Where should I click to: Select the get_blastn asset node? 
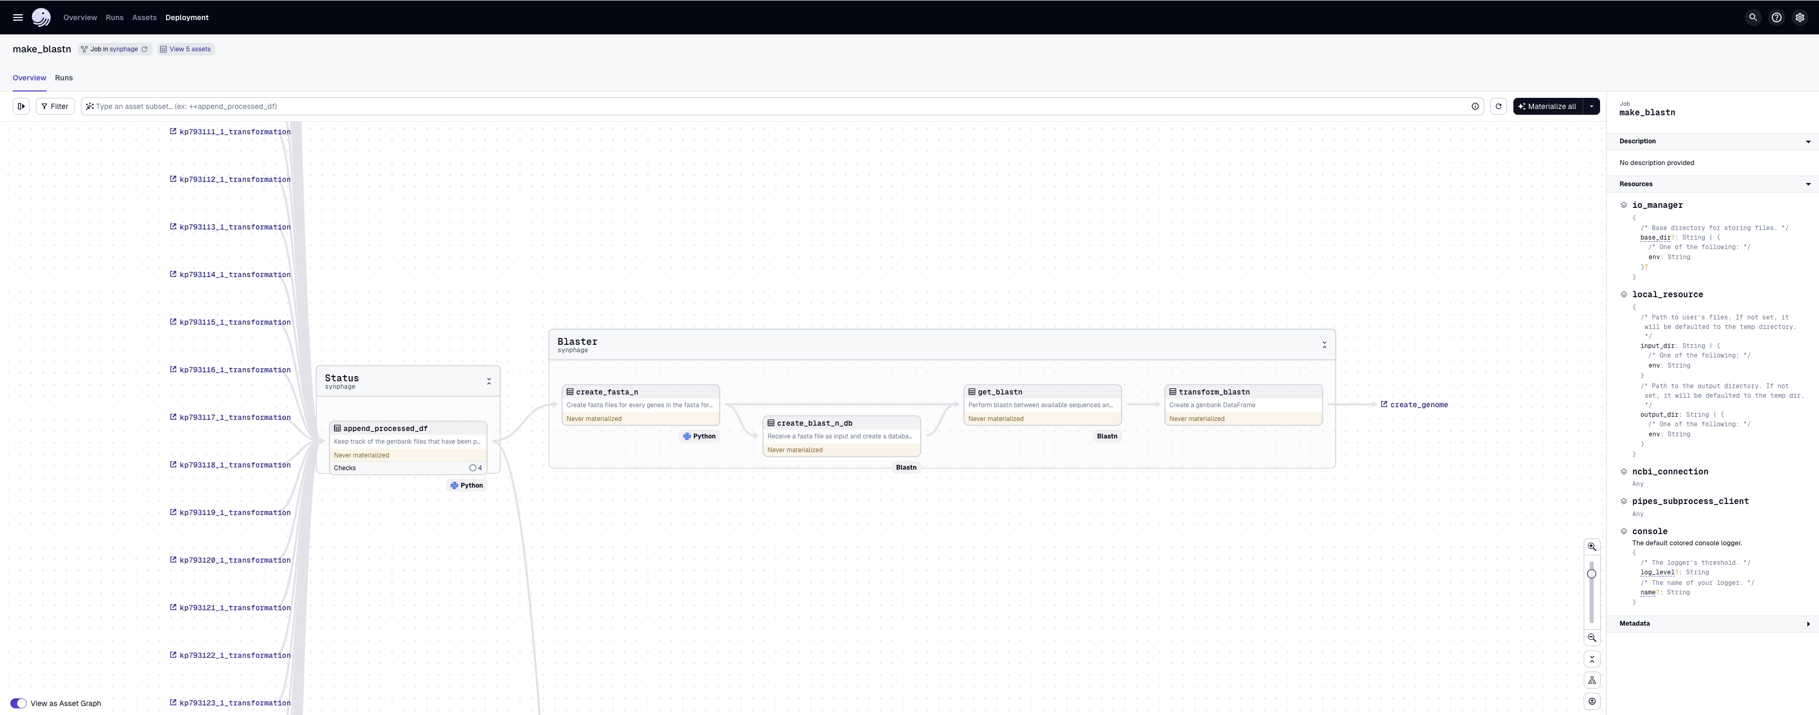tap(1042, 405)
